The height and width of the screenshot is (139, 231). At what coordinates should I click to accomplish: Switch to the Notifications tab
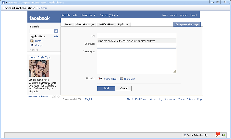tap(107, 25)
